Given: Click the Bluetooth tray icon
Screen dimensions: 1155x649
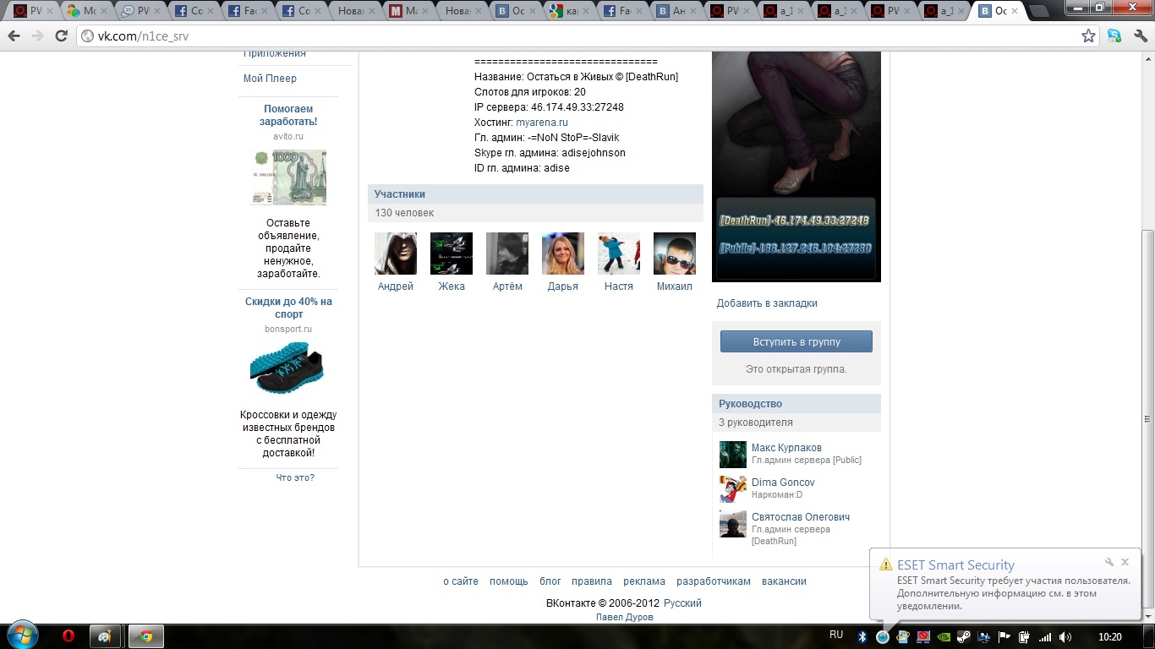Looking at the screenshot, I should [862, 636].
